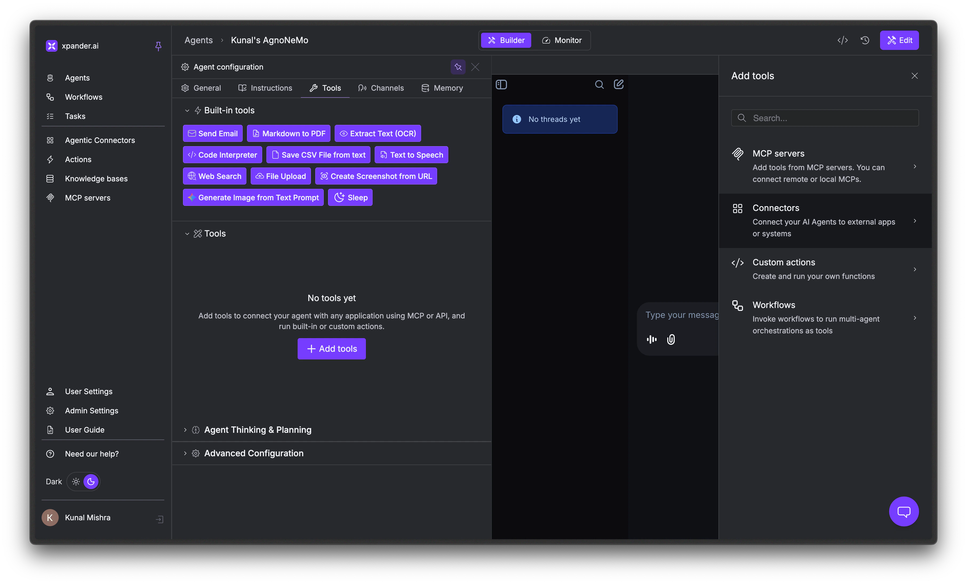Click the xpander.ai logo icon
This screenshot has width=967, height=584.
point(51,46)
